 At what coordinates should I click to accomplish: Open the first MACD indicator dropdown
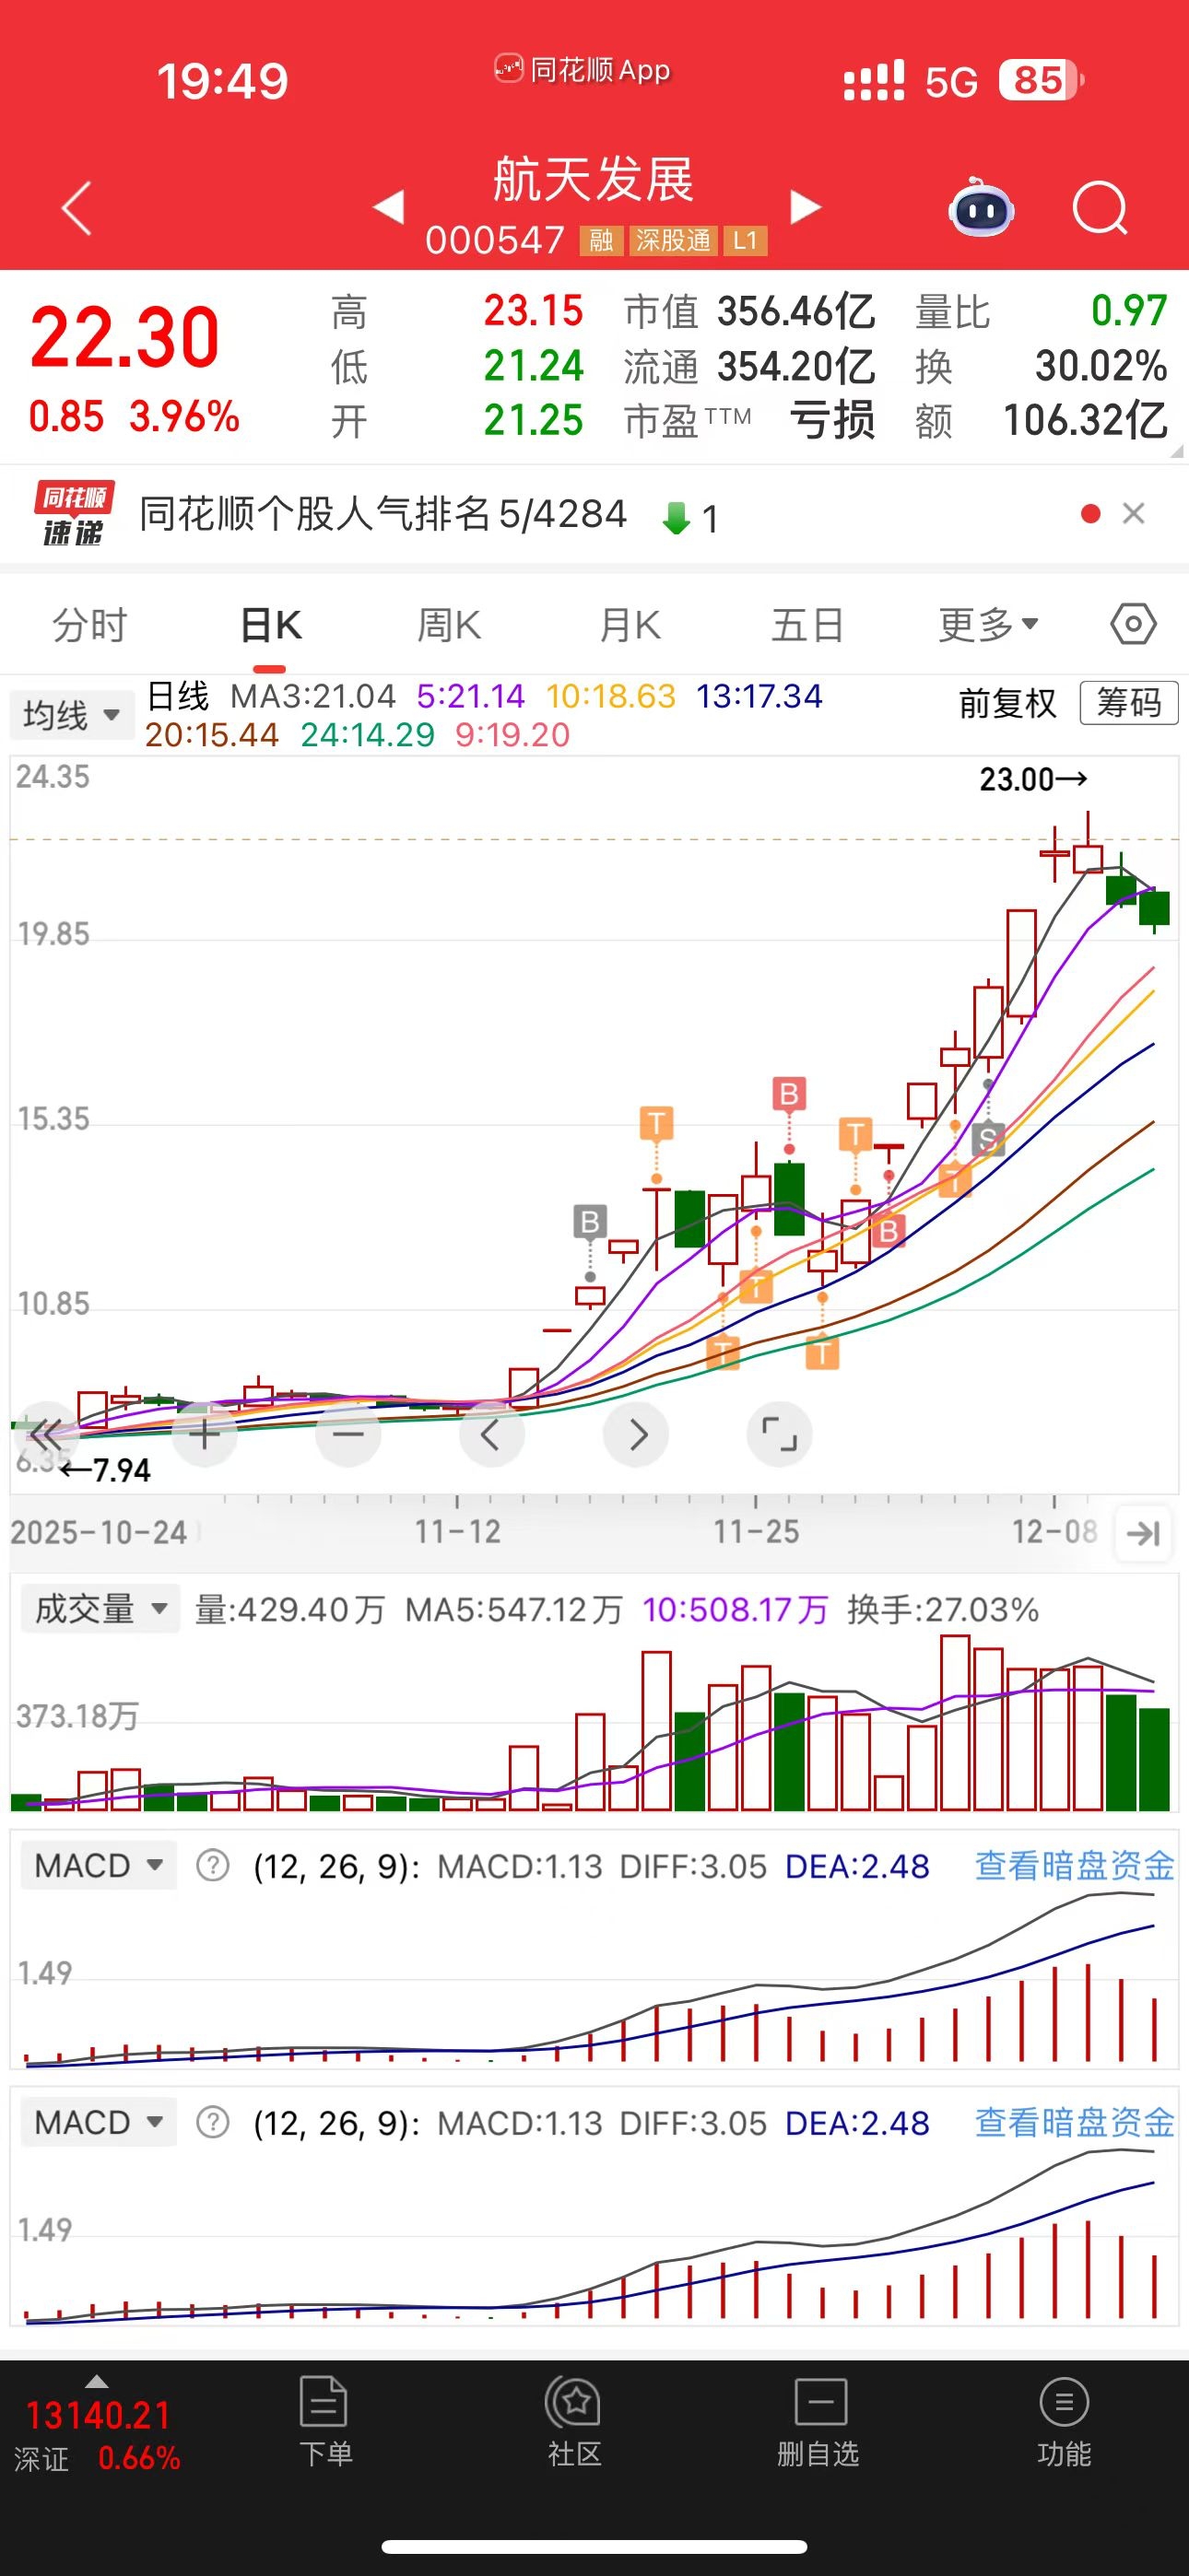point(98,1866)
